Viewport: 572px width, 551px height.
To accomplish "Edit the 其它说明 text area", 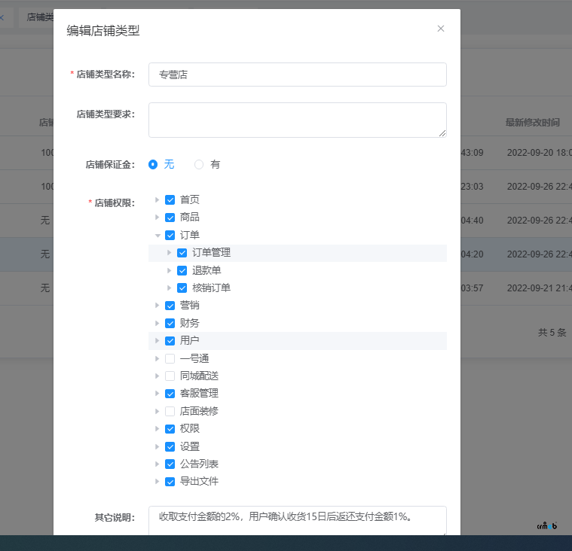I will (297, 520).
